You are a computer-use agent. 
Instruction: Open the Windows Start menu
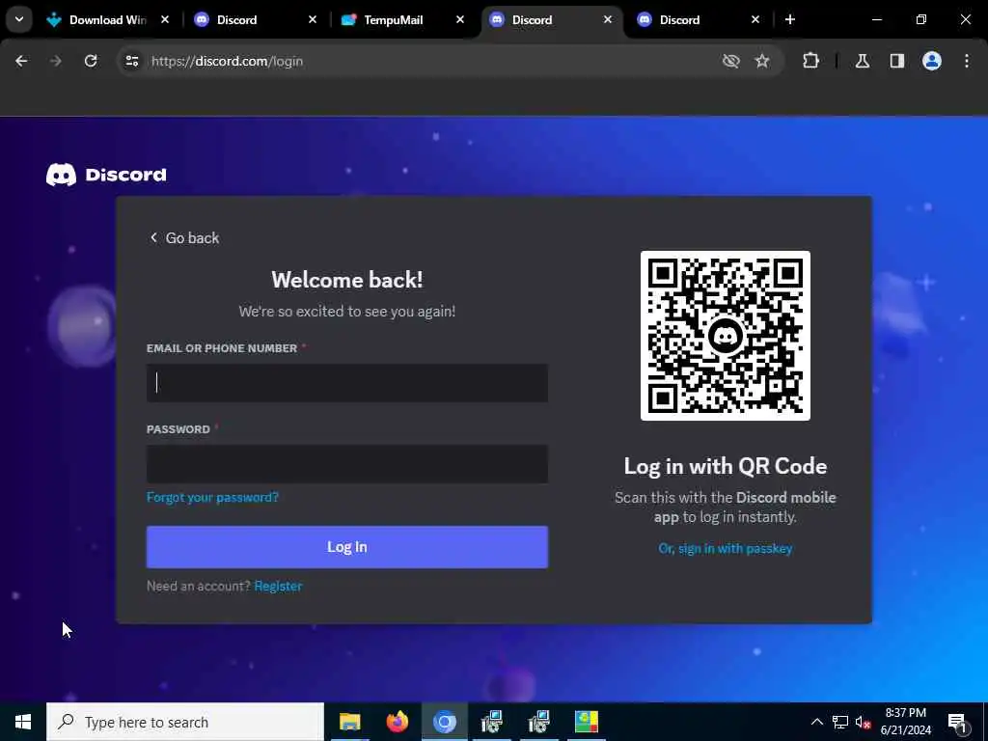(23, 722)
